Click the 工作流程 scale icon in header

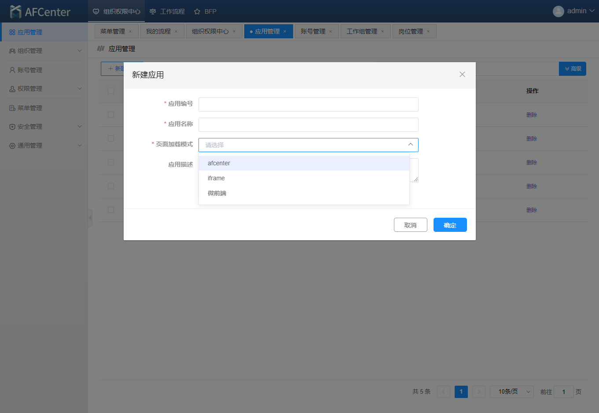(153, 11)
